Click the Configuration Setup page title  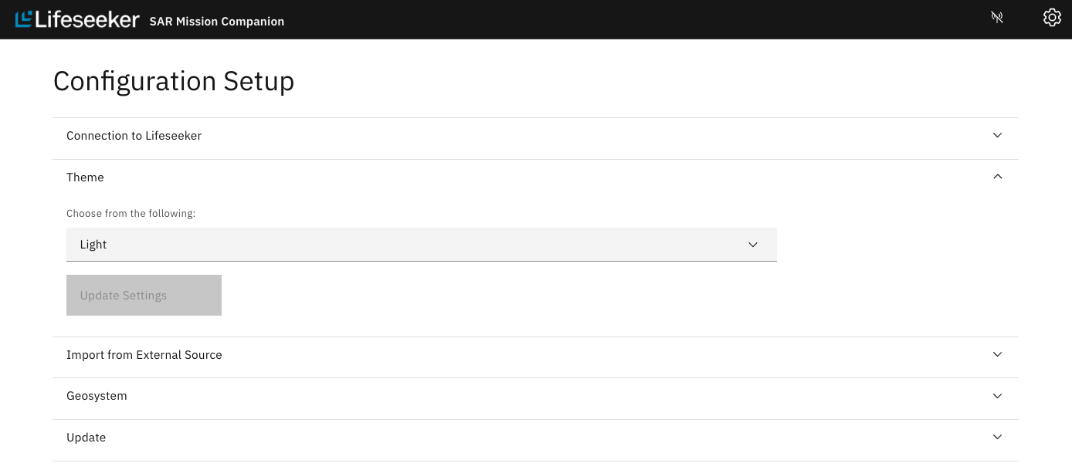173,80
